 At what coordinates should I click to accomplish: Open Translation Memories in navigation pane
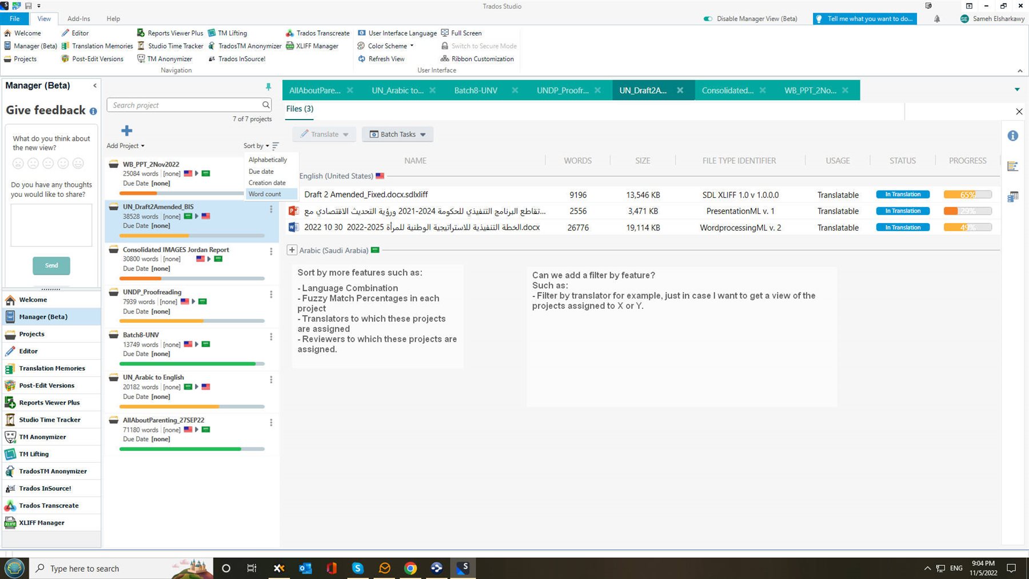point(51,368)
